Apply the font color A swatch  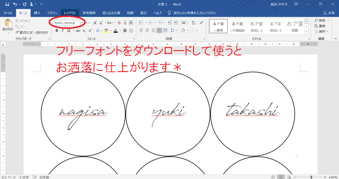click(x=116, y=31)
